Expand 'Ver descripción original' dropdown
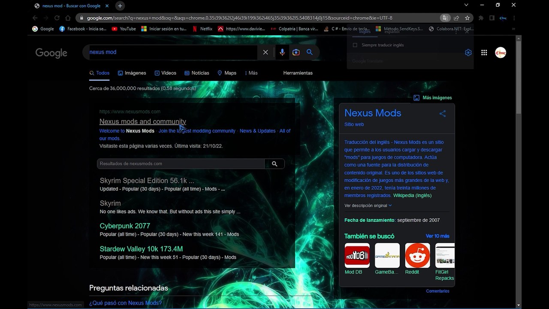Screen dimensions: 549x309 [368, 206]
